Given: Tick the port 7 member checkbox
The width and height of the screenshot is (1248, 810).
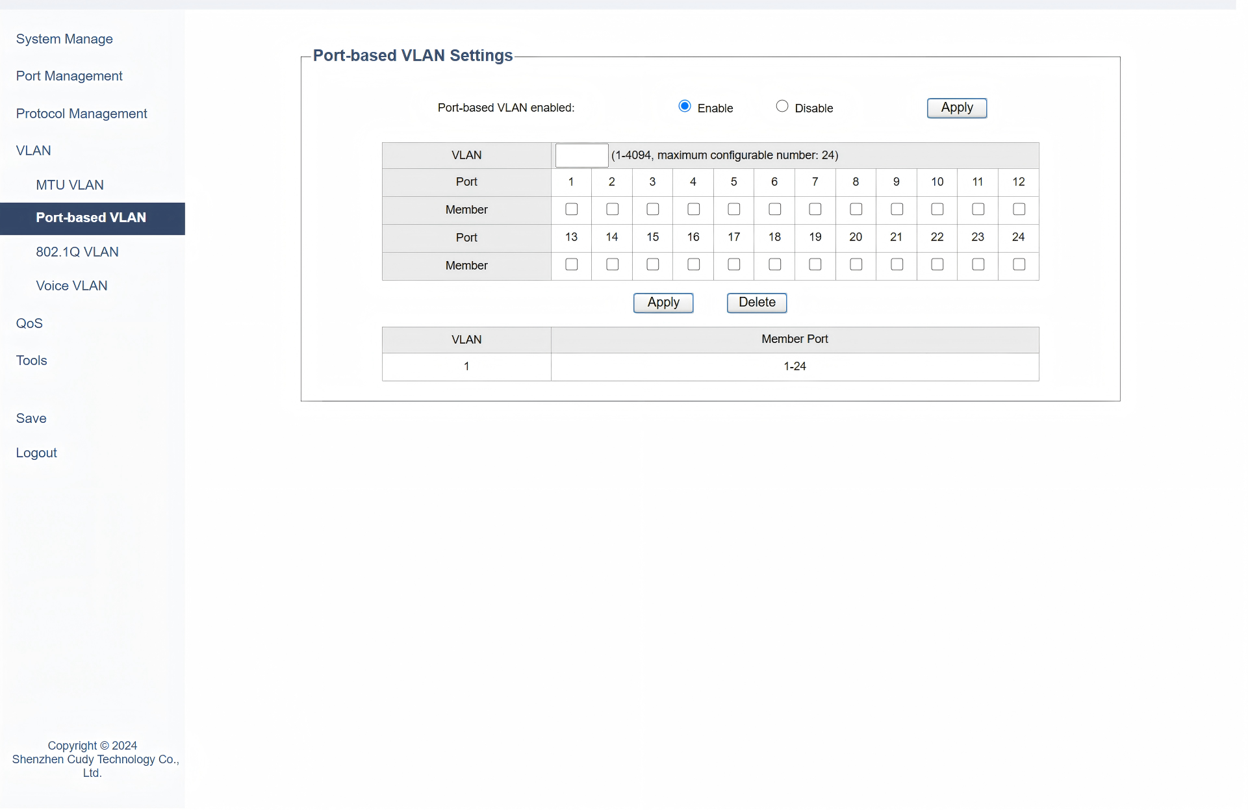Looking at the screenshot, I should 815,209.
